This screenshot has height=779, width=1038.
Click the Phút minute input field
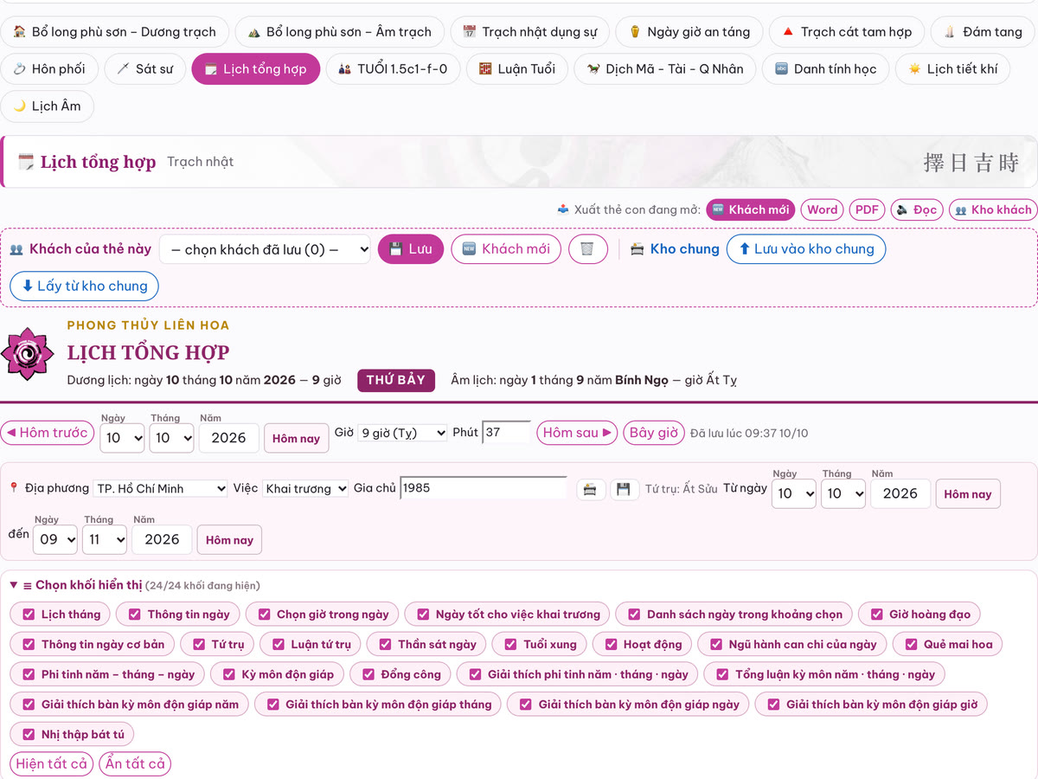[x=506, y=433]
